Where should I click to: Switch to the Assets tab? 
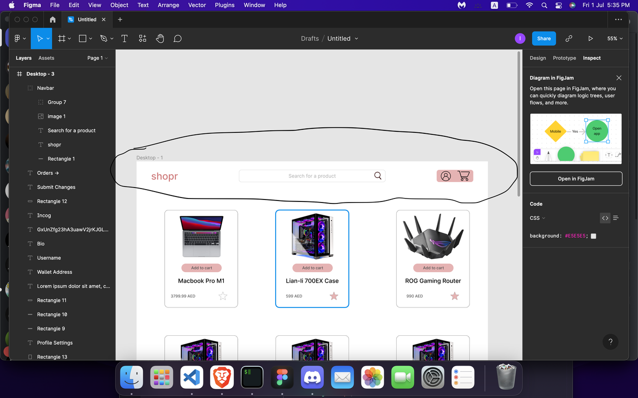[x=46, y=58]
